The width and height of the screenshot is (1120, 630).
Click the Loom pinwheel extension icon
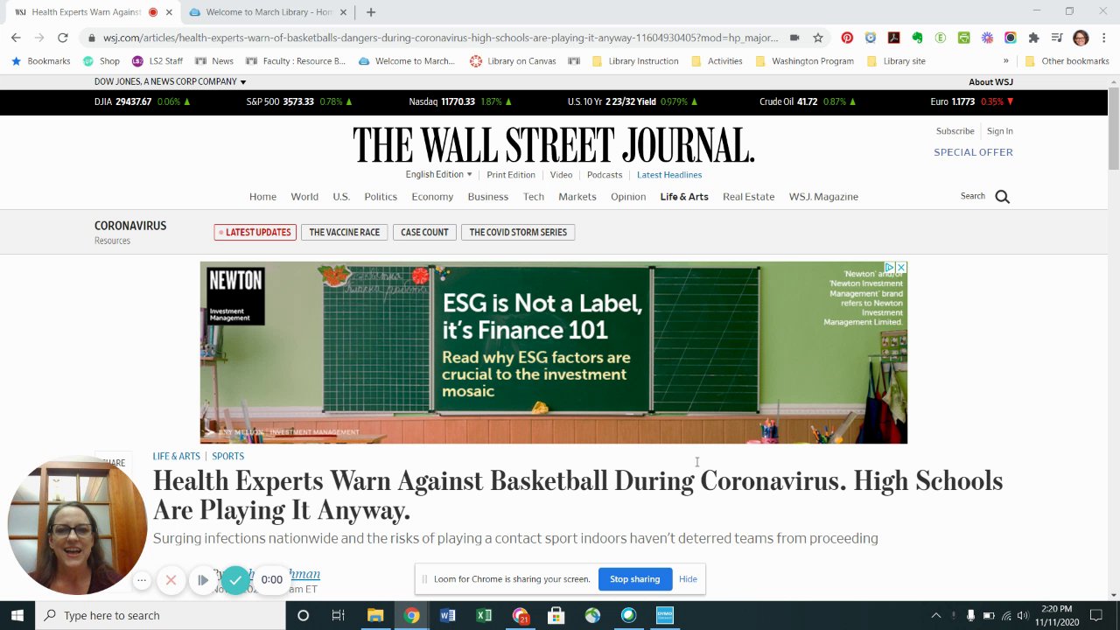click(x=987, y=38)
